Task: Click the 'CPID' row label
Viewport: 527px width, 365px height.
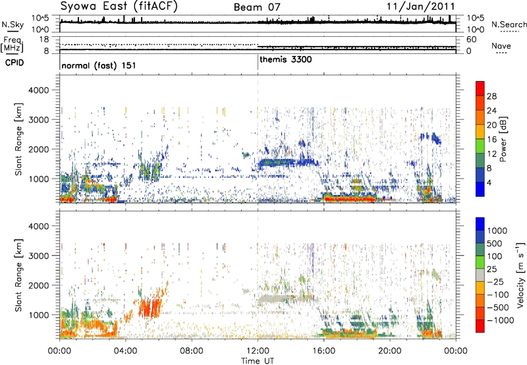Action: [14, 63]
